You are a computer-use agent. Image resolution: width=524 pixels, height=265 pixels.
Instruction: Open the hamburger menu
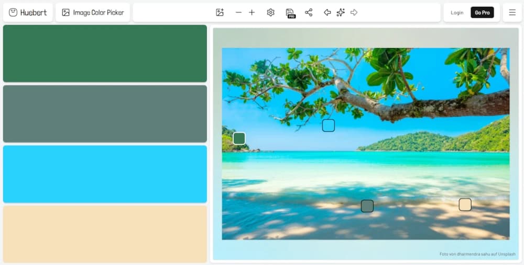(512, 13)
